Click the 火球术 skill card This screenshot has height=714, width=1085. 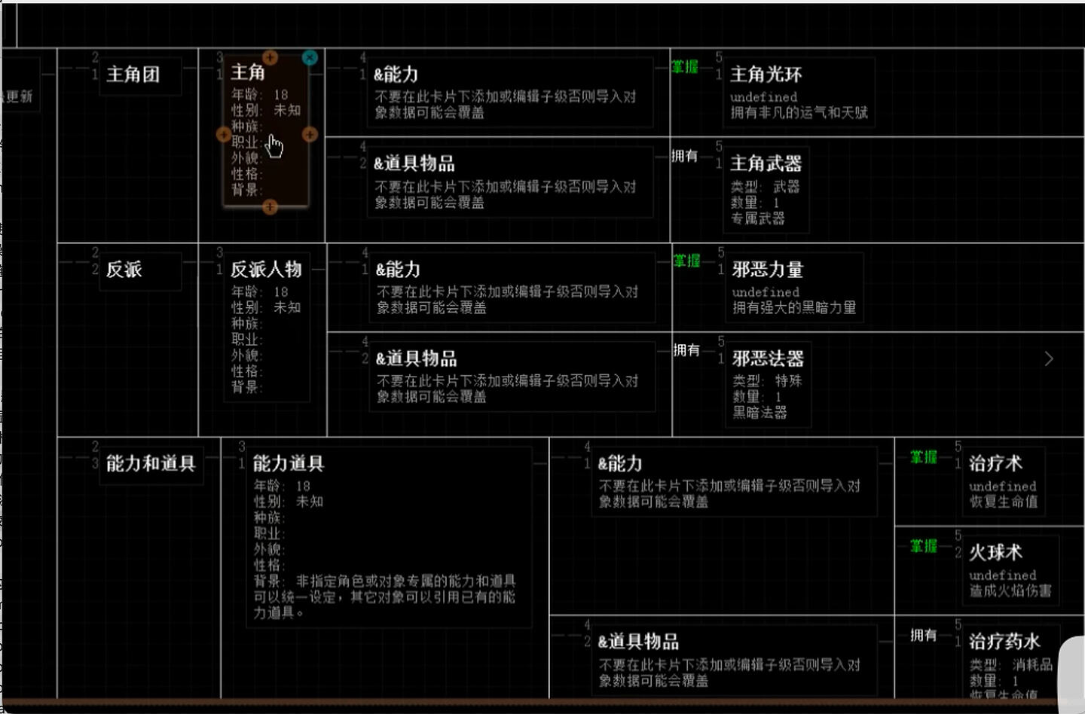1010,570
